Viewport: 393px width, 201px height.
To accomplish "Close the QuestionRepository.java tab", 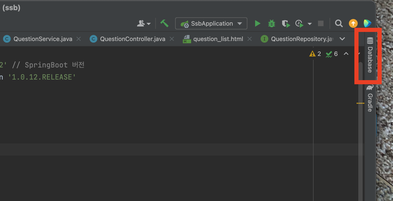I will [x=337, y=39].
